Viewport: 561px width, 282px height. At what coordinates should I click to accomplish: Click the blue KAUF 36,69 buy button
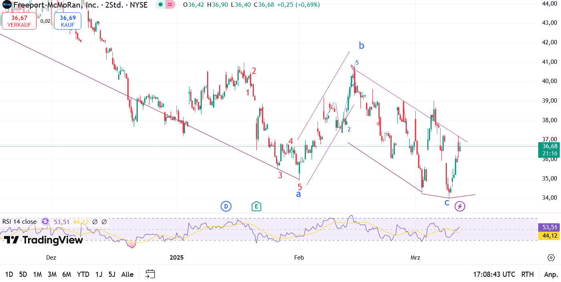(x=67, y=21)
